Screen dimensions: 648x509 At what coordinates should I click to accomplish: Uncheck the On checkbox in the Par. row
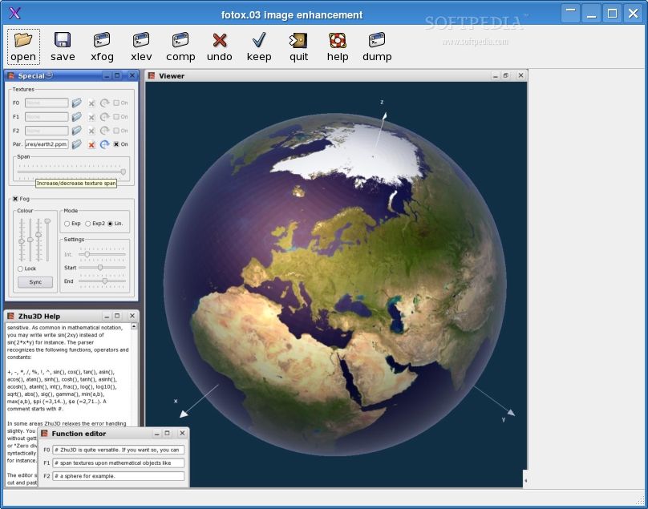click(x=116, y=144)
